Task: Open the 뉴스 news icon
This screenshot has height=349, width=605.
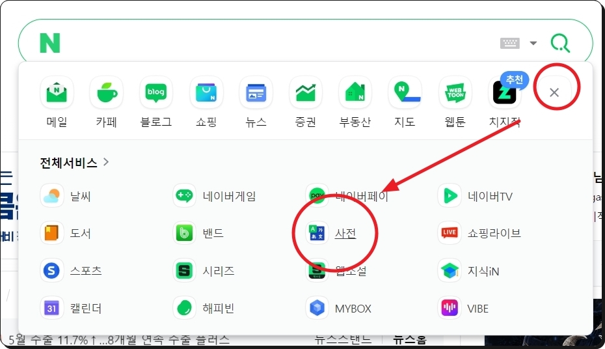Action: coord(256,92)
